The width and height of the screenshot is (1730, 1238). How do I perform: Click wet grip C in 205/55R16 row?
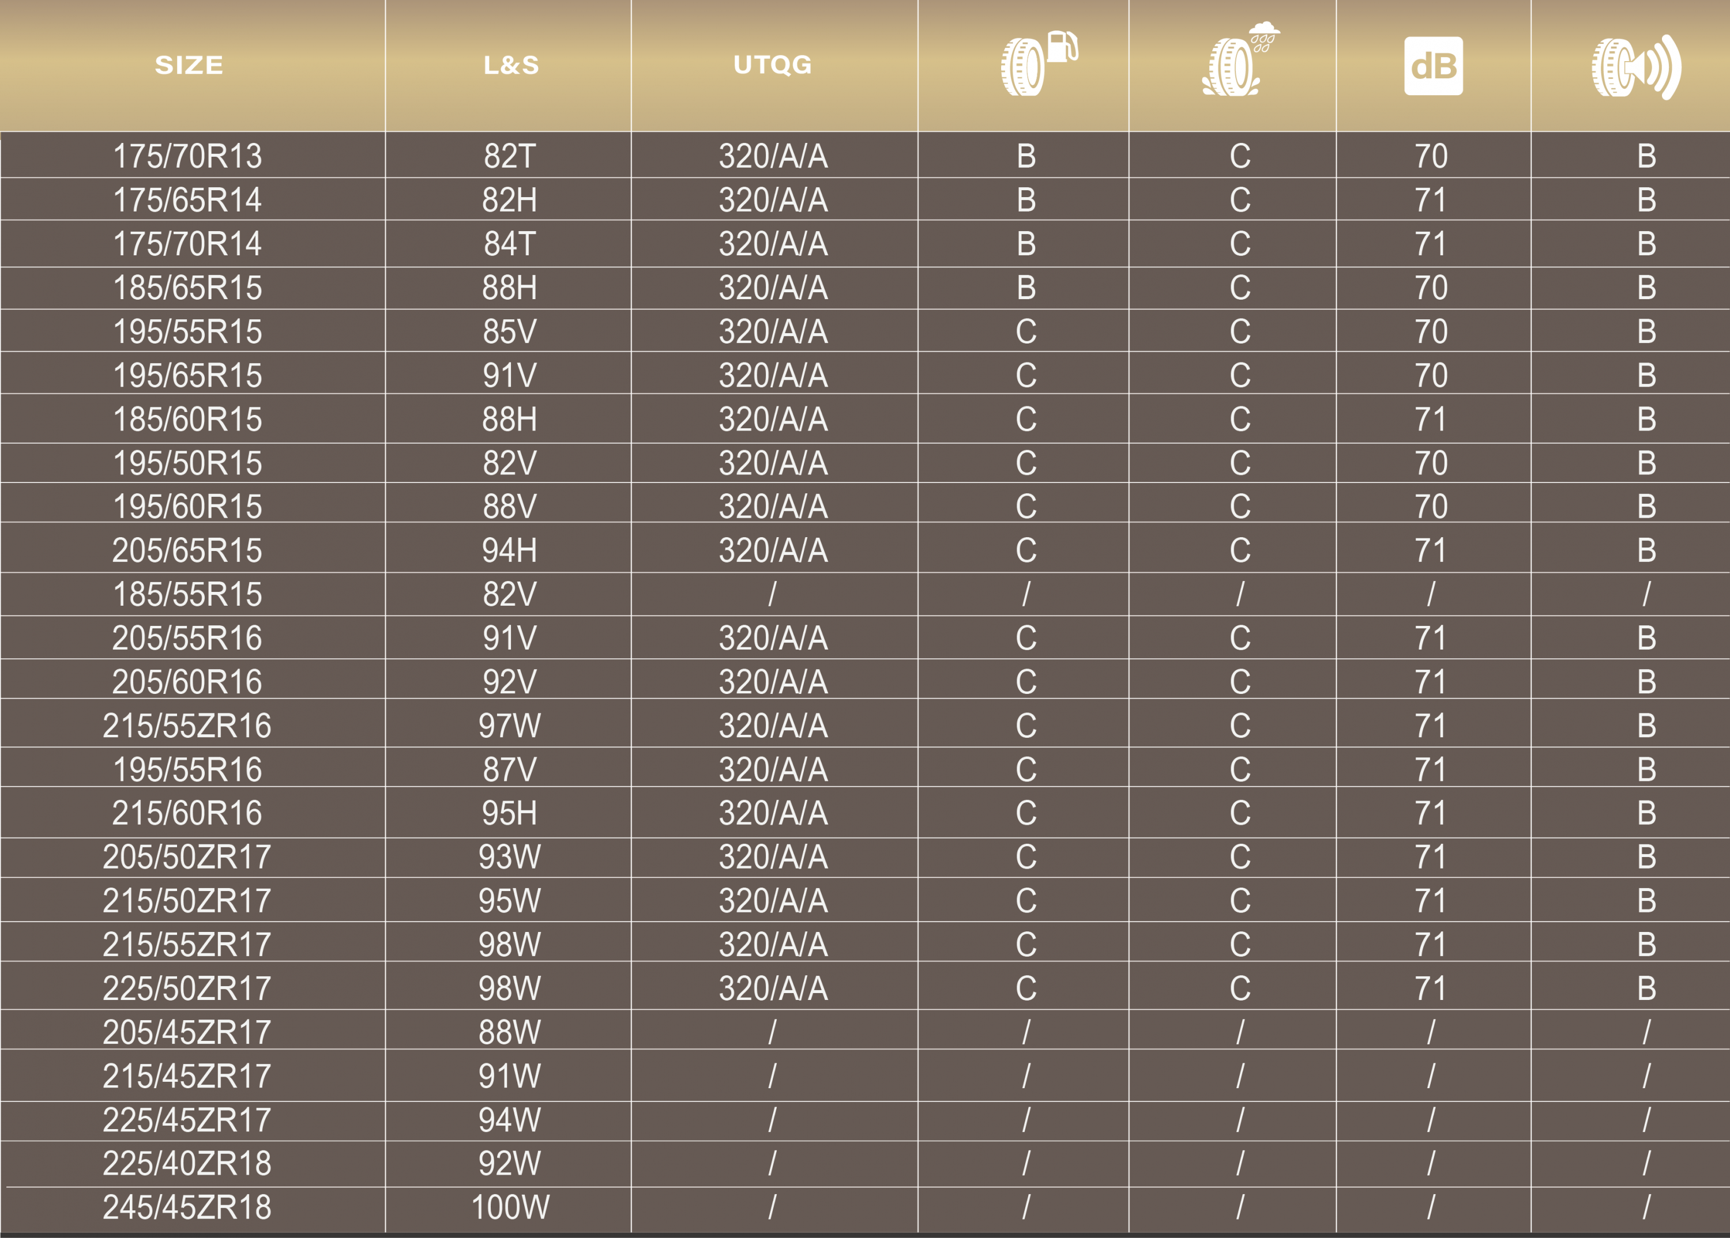pyautogui.click(x=1240, y=638)
